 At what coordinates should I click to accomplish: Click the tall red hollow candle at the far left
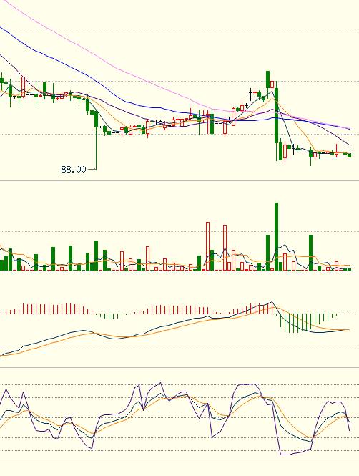[24, 87]
